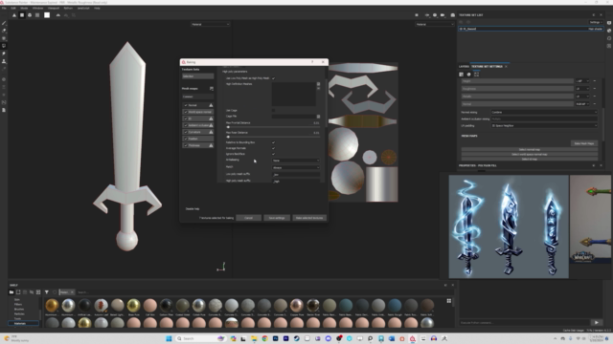The image size is (613, 344).
Task: Choose the triangle fill mode icon
Action: (14, 15)
